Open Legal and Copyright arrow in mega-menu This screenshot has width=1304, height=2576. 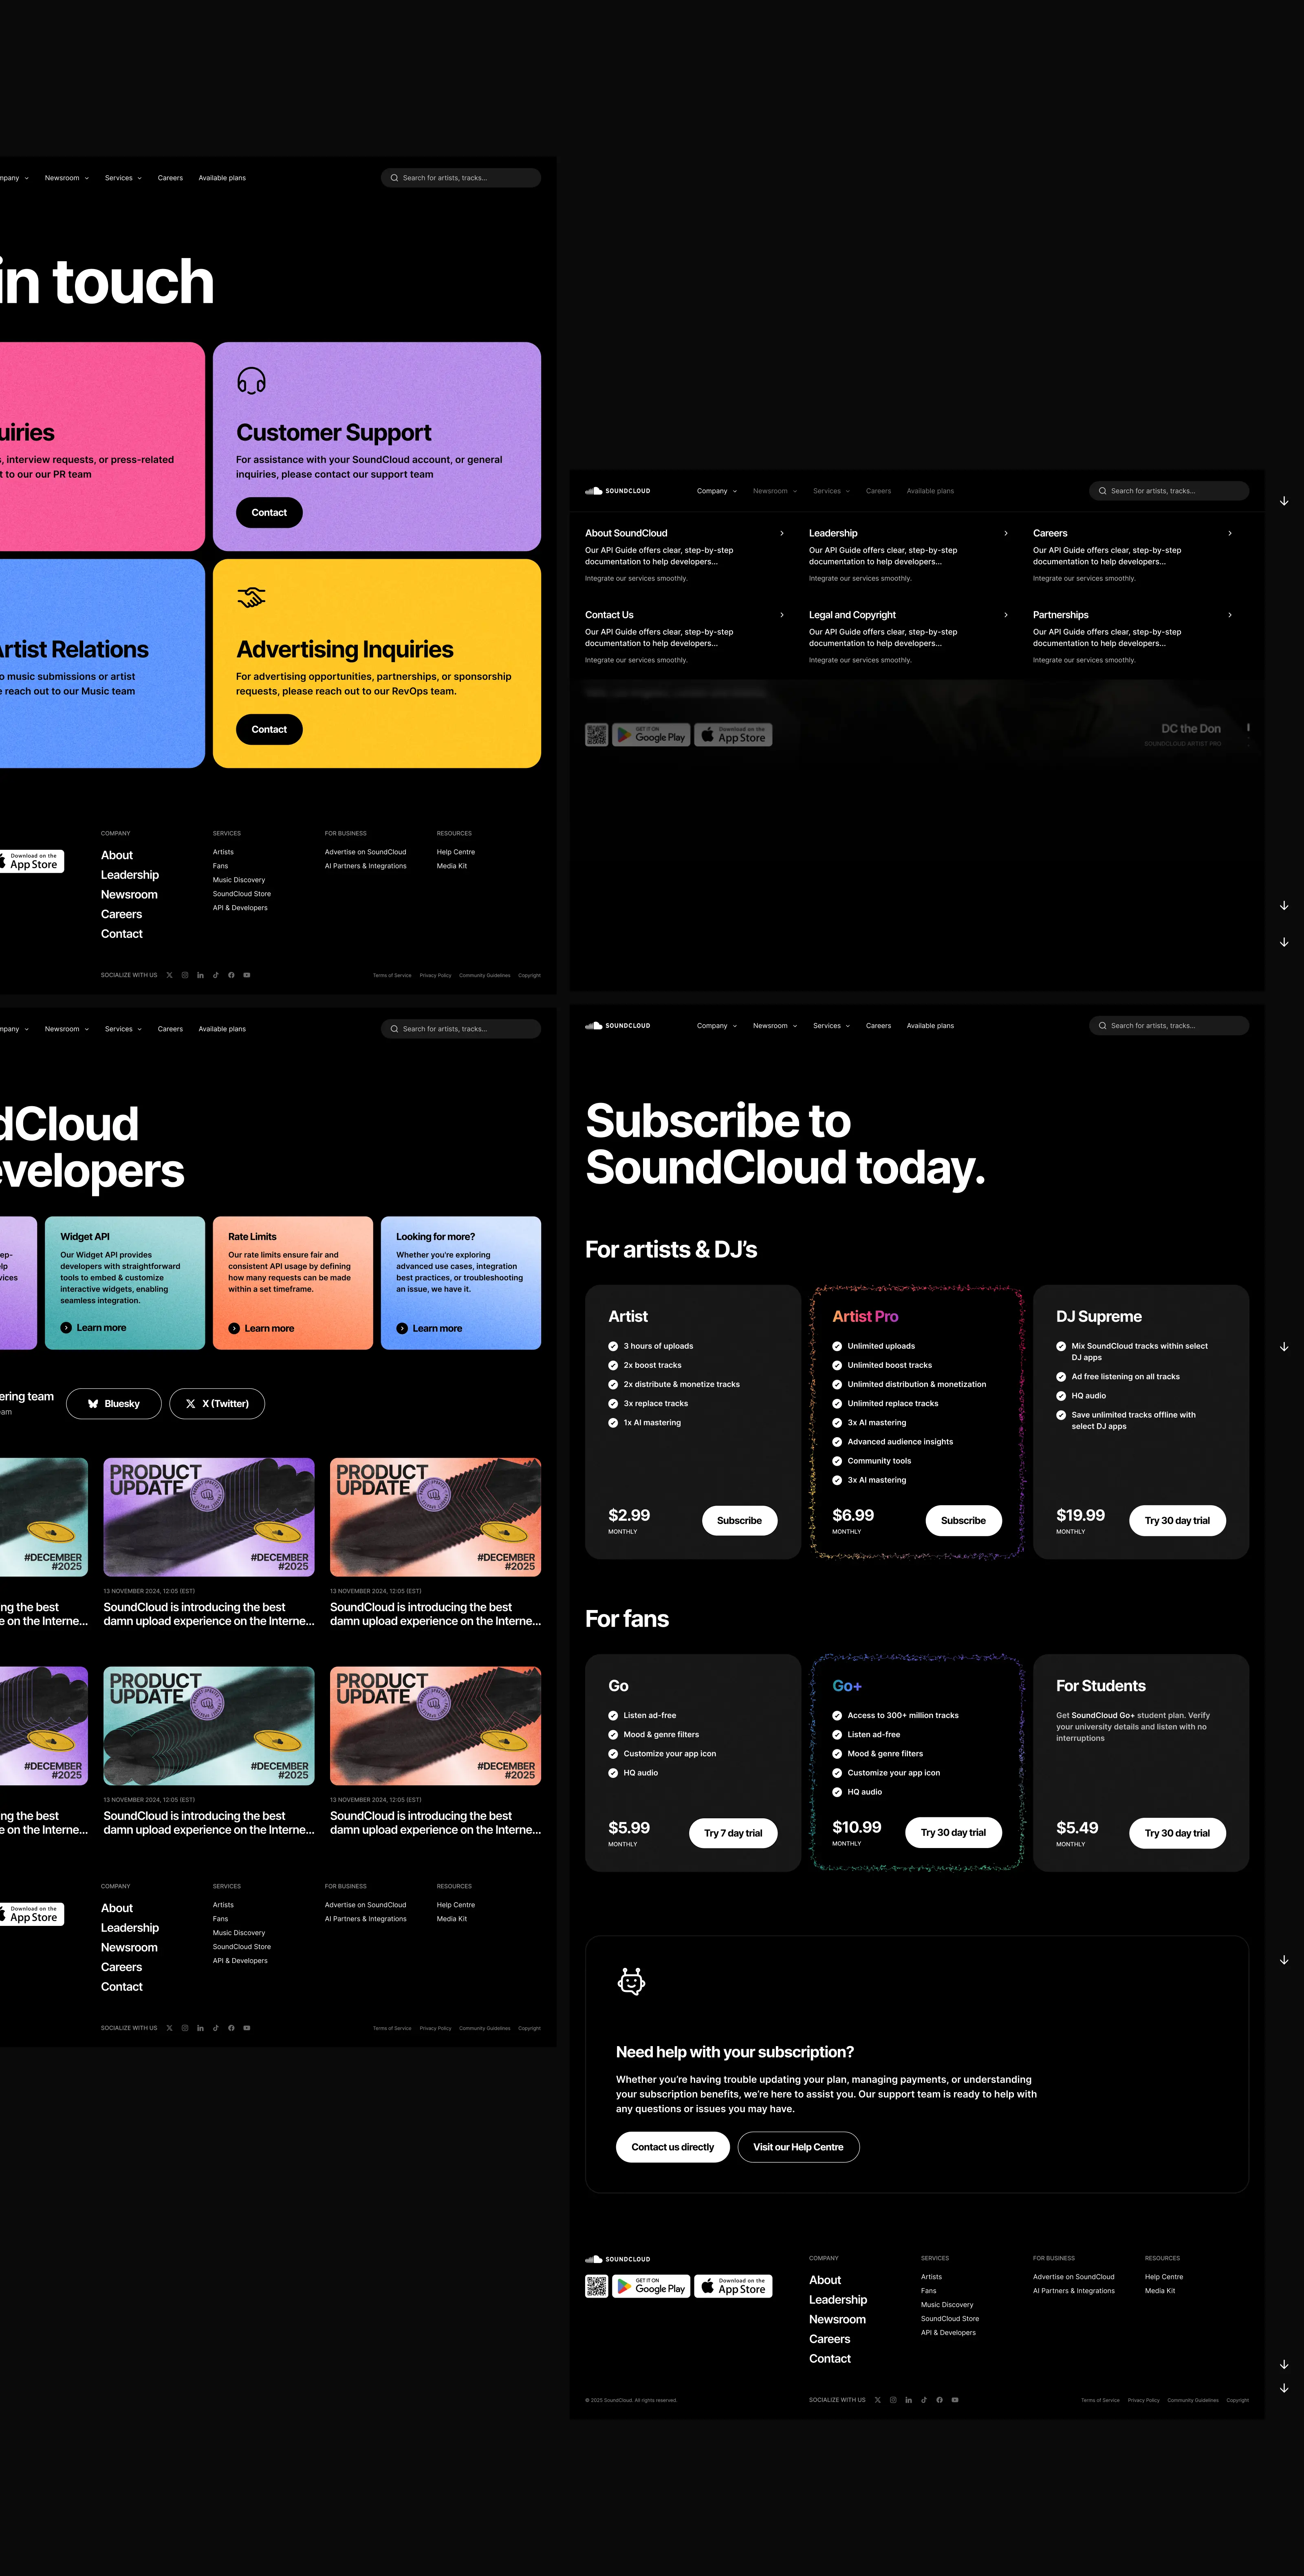(1006, 615)
